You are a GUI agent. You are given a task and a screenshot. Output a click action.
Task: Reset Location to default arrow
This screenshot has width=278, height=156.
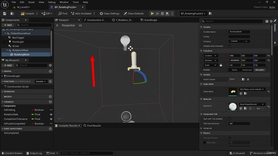268,56
